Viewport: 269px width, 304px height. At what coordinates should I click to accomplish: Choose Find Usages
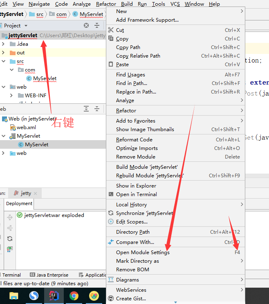pos(175,74)
